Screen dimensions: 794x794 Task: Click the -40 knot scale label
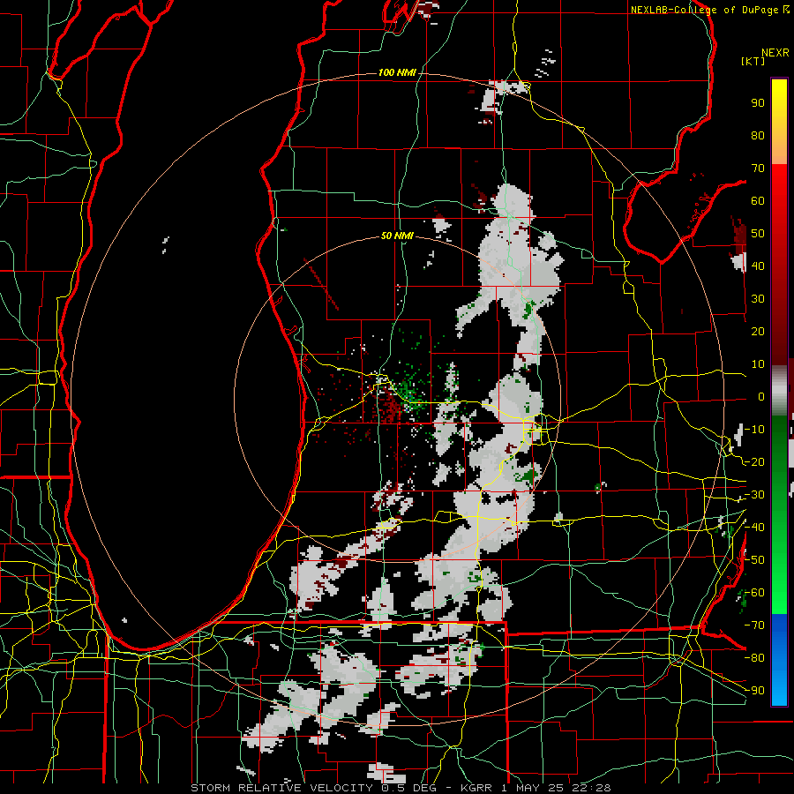point(754,528)
